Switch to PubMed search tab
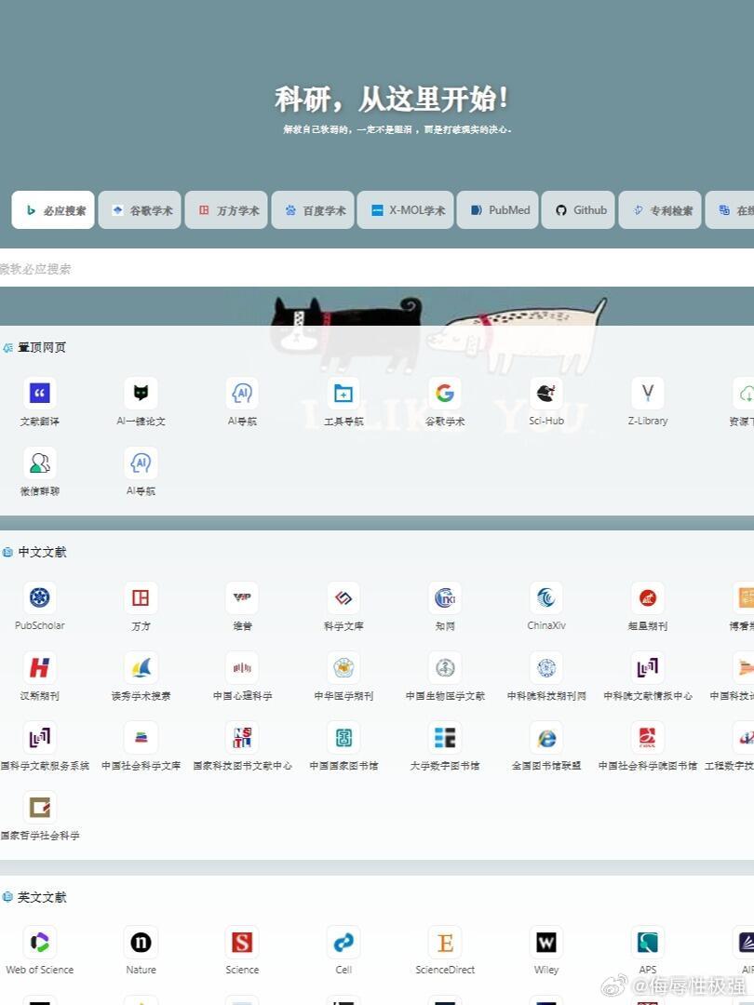The width and height of the screenshot is (754, 1005). [497, 209]
